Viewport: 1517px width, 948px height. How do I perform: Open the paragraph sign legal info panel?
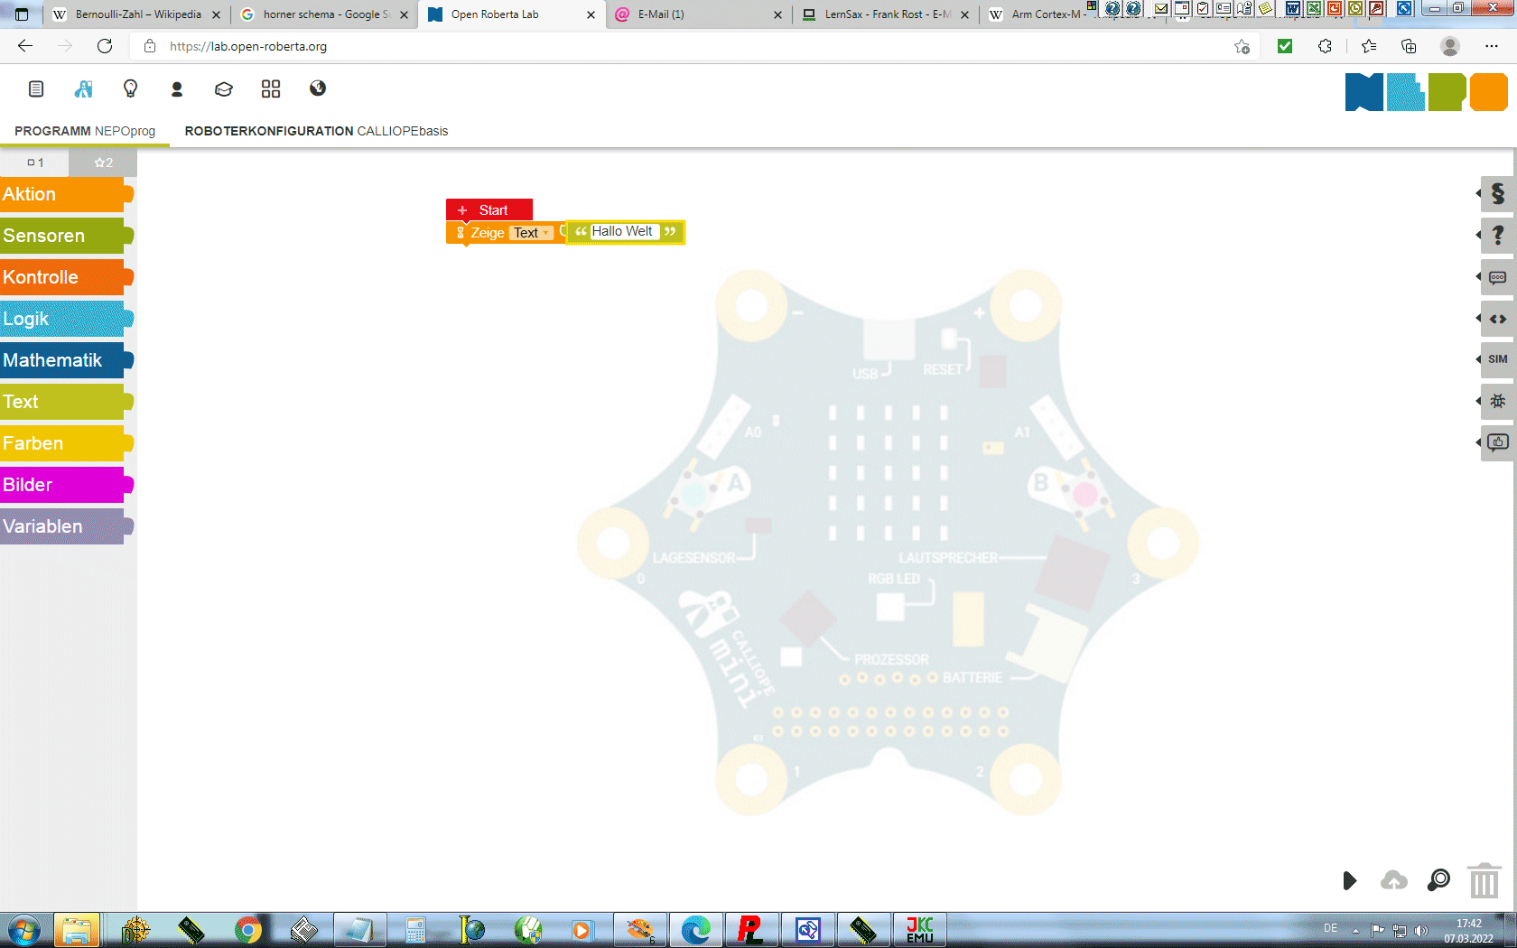1497,194
